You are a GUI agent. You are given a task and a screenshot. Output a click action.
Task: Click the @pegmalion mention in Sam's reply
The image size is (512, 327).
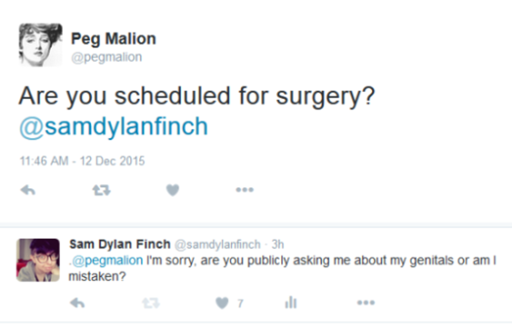[107, 260]
